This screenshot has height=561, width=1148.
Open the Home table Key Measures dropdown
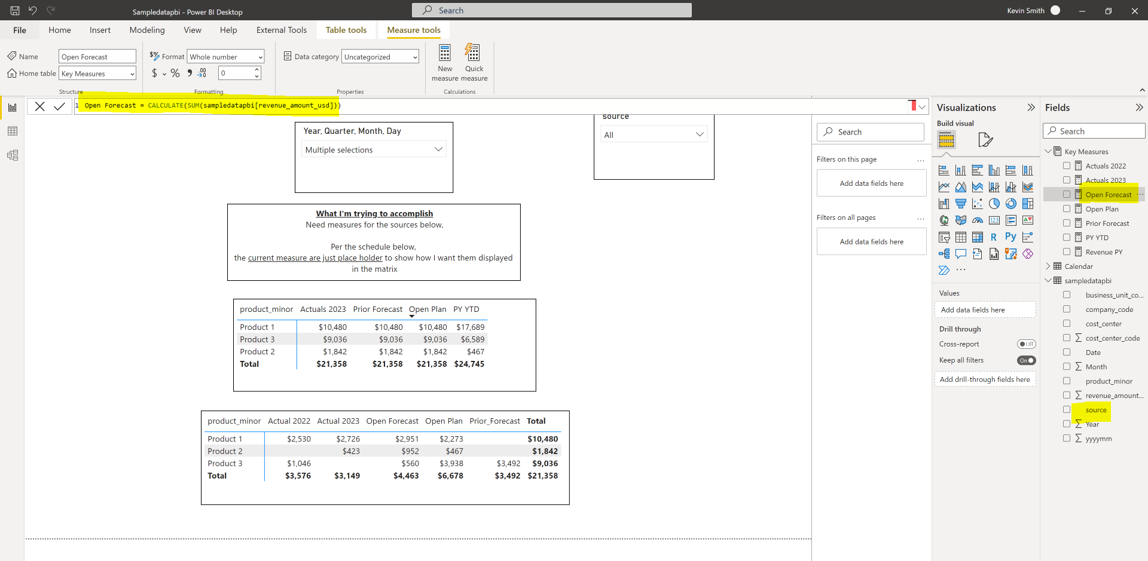[x=97, y=73]
